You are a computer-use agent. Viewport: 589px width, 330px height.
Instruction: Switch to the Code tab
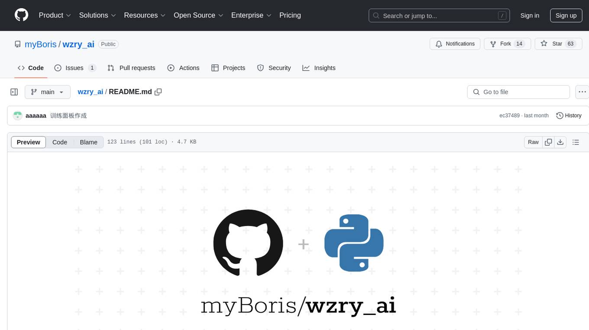click(x=31, y=68)
